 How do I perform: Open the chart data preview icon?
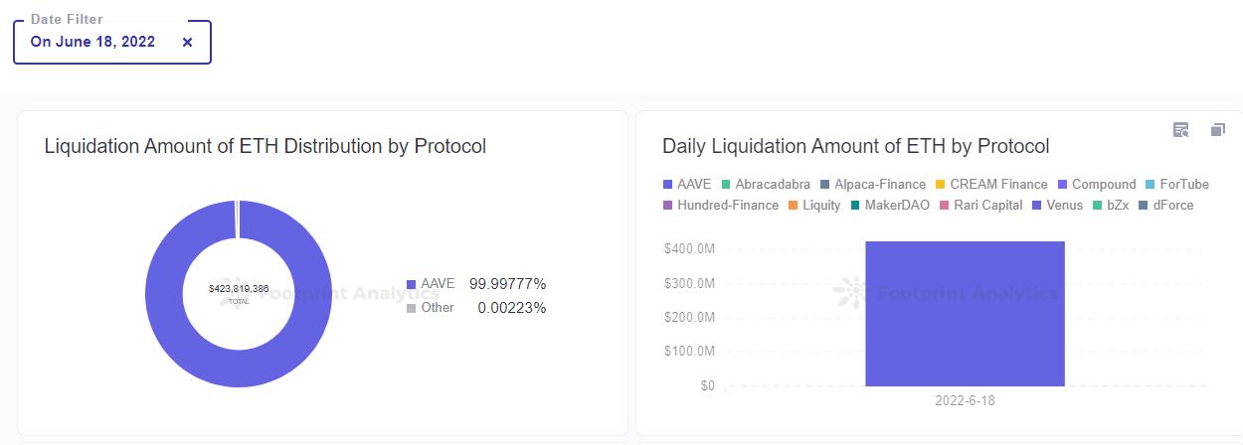[1180, 130]
